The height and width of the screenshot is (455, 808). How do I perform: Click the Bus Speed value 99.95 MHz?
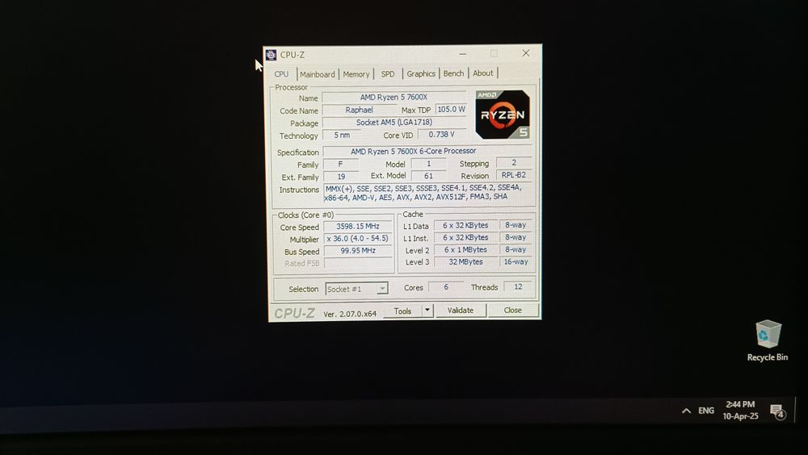click(358, 251)
